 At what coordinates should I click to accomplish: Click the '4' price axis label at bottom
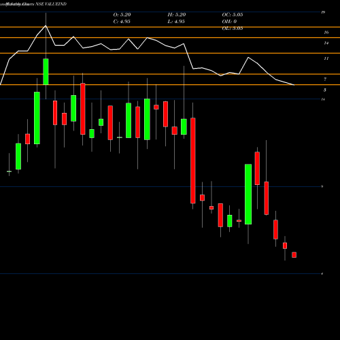point(322,274)
